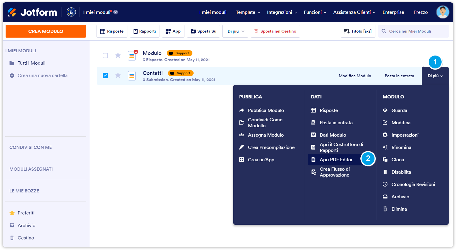Viewport: 456px width, 250px height.
Task: Click the Elimina trash icon
Action: [385, 209]
